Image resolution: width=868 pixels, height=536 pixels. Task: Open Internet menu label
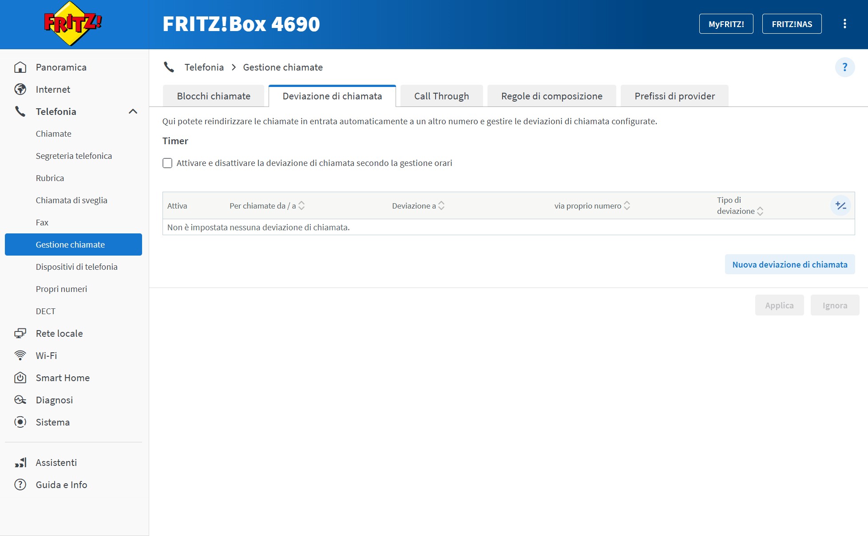point(53,90)
